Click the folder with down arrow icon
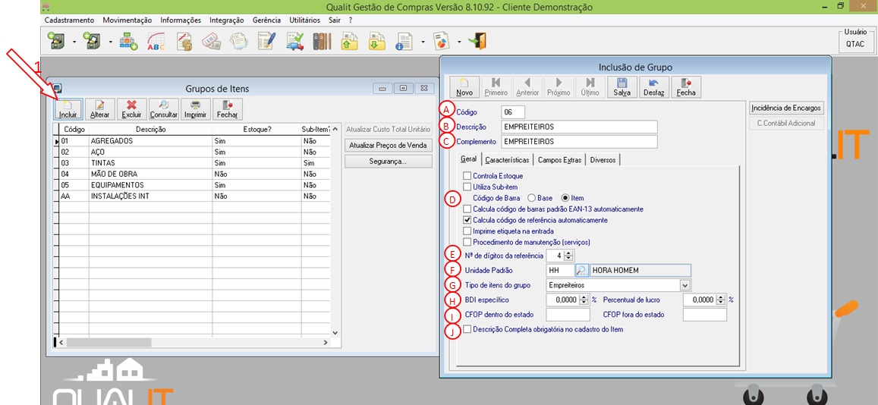Screen dimensions: 878x405 click(x=377, y=42)
